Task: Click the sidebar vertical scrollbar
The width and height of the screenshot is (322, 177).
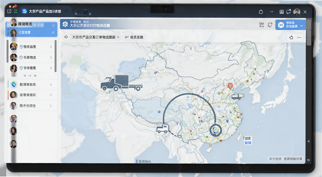Action: point(56,56)
